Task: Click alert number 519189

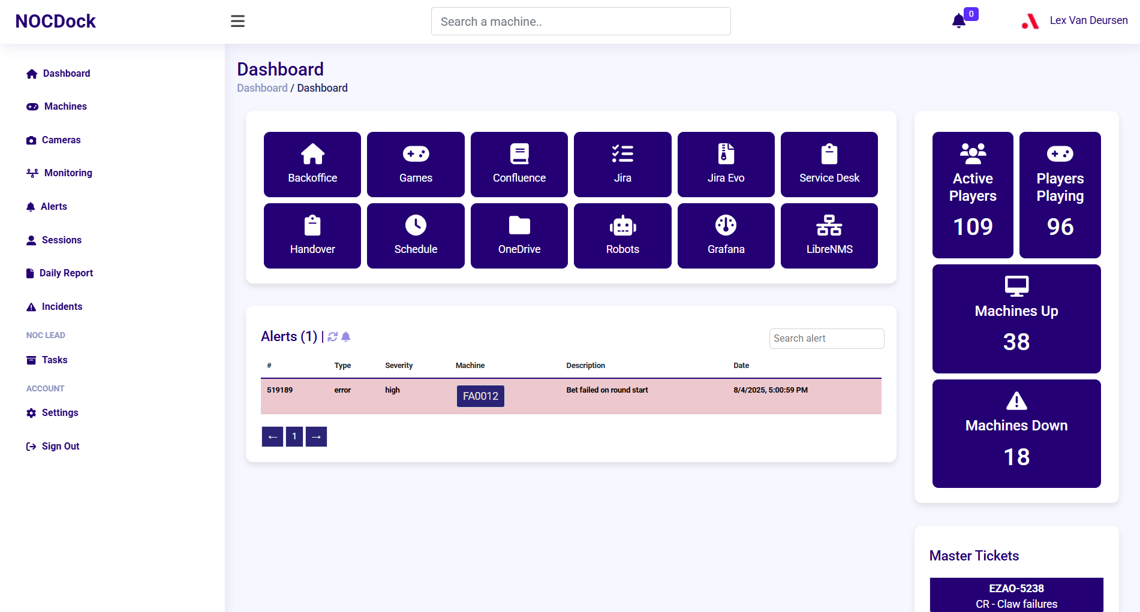Action: point(279,390)
